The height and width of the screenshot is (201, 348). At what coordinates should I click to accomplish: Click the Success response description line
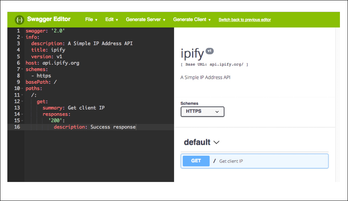point(95,127)
